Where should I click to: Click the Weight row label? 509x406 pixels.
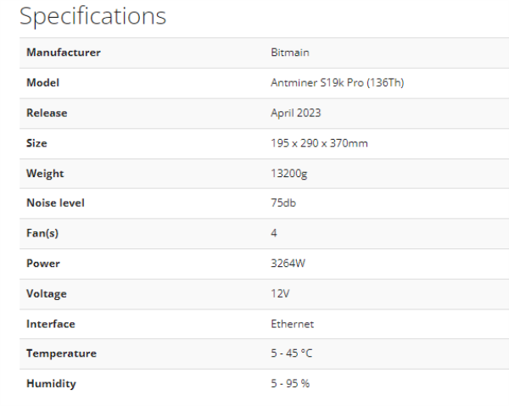pos(45,174)
